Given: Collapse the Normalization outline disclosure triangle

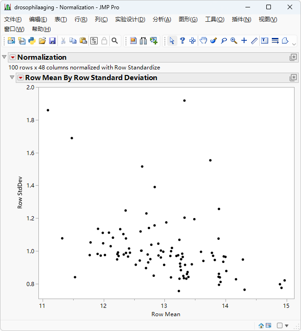Looking at the screenshot, I should tap(4, 57).
